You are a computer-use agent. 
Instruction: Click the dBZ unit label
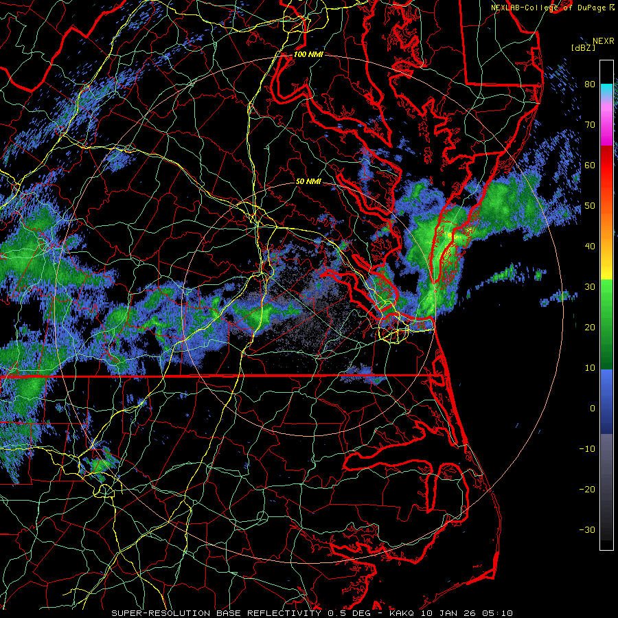(x=583, y=47)
